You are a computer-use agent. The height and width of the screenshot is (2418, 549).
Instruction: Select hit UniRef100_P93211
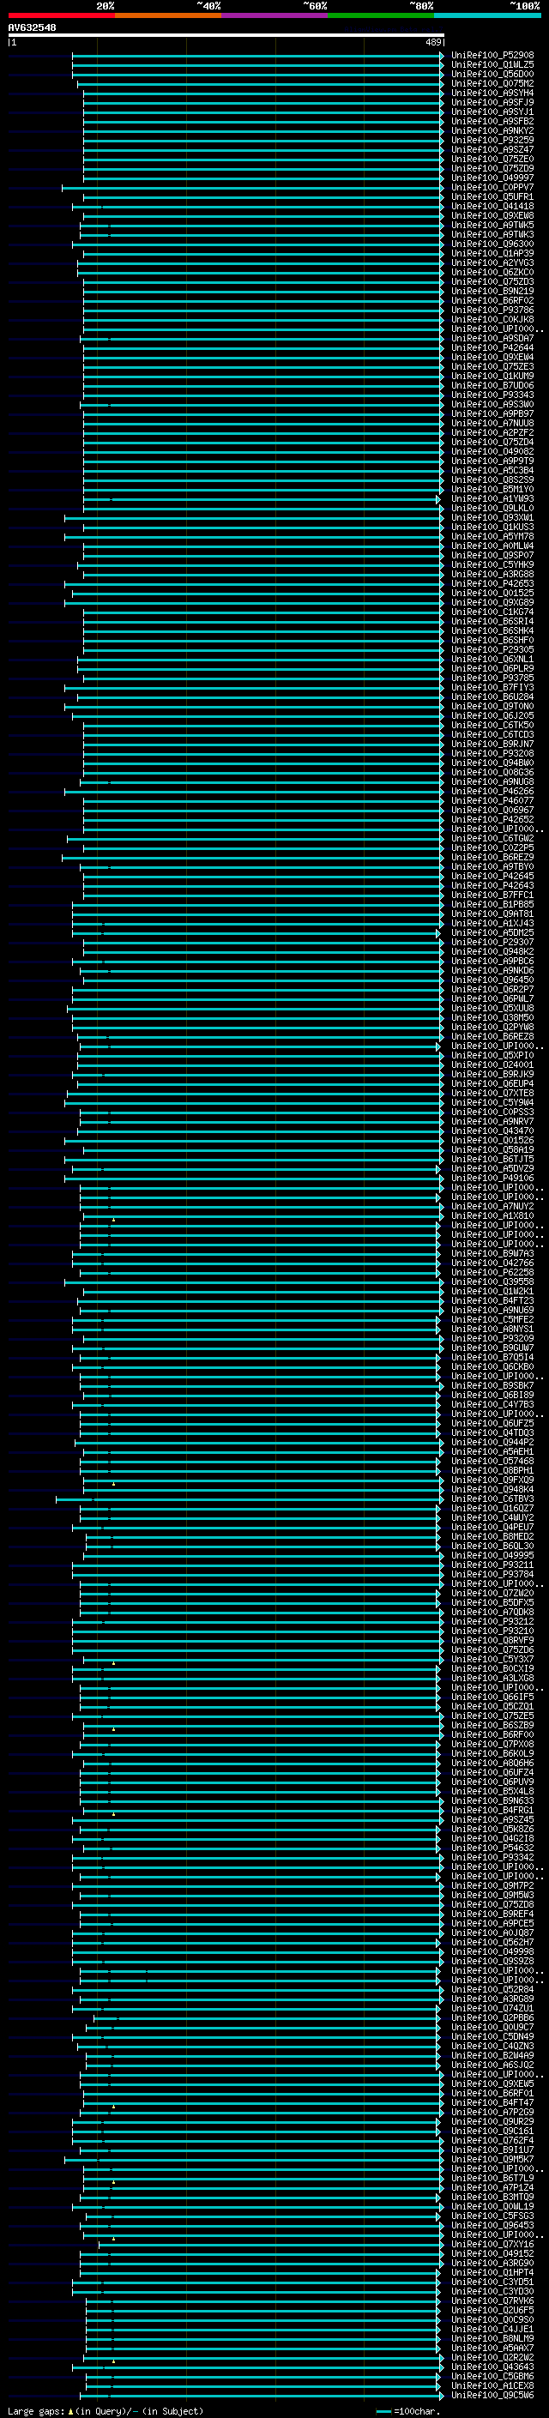[x=492, y=1565]
